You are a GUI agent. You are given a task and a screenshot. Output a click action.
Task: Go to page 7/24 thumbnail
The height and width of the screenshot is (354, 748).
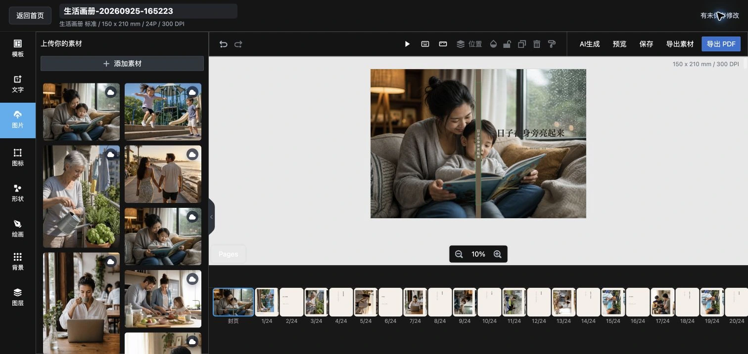click(x=415, y=302)
